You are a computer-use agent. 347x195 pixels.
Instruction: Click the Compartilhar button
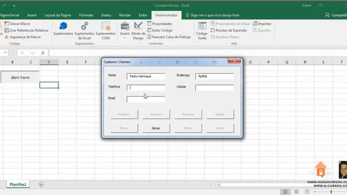pyautogui.click(x=336, y=15)
